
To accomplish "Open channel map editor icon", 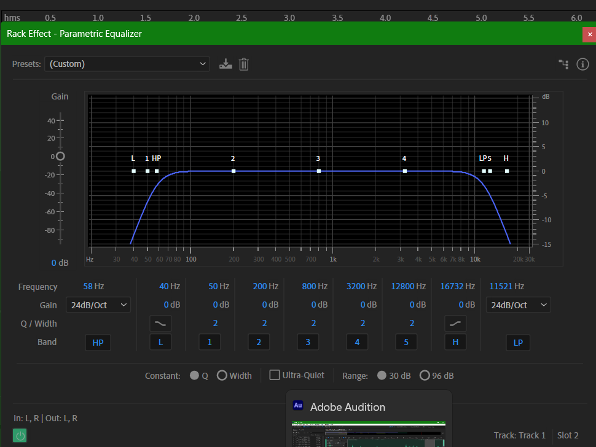I will click(563, 64).
